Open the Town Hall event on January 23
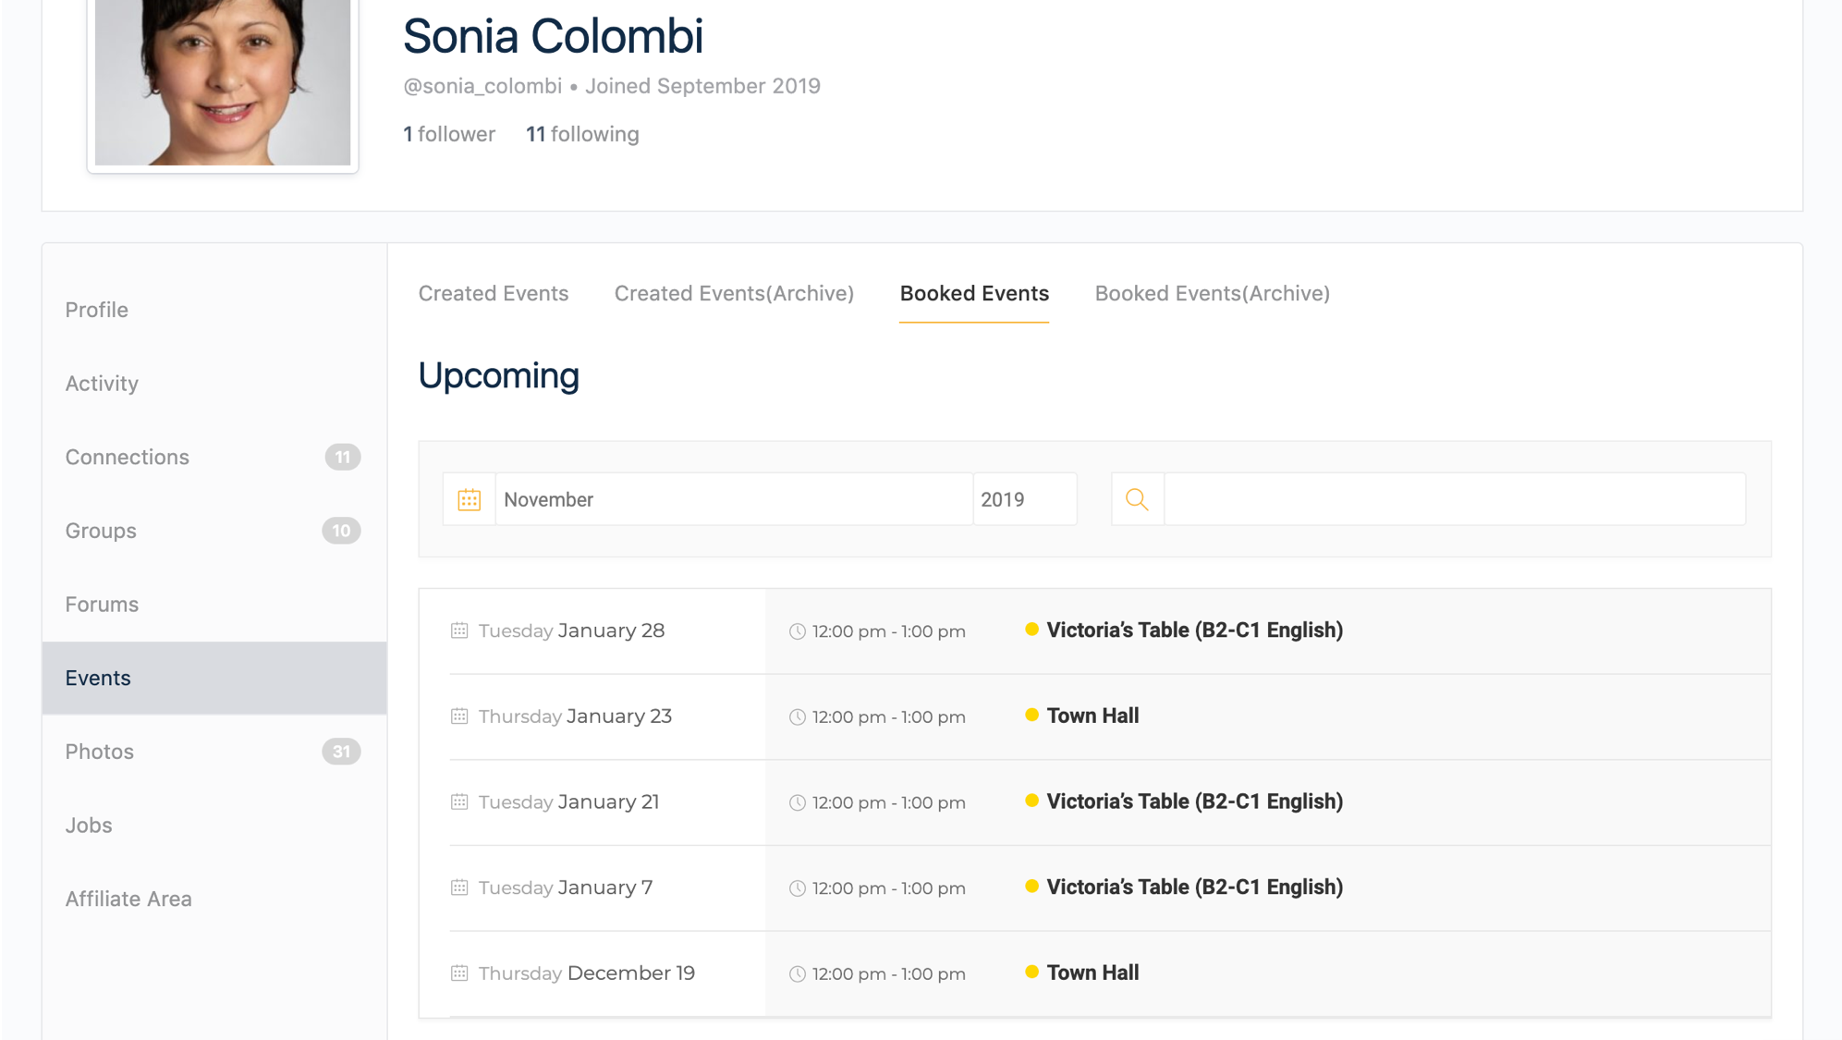The height and width of the screenshot is (1040, 1842). [1092, 716]
